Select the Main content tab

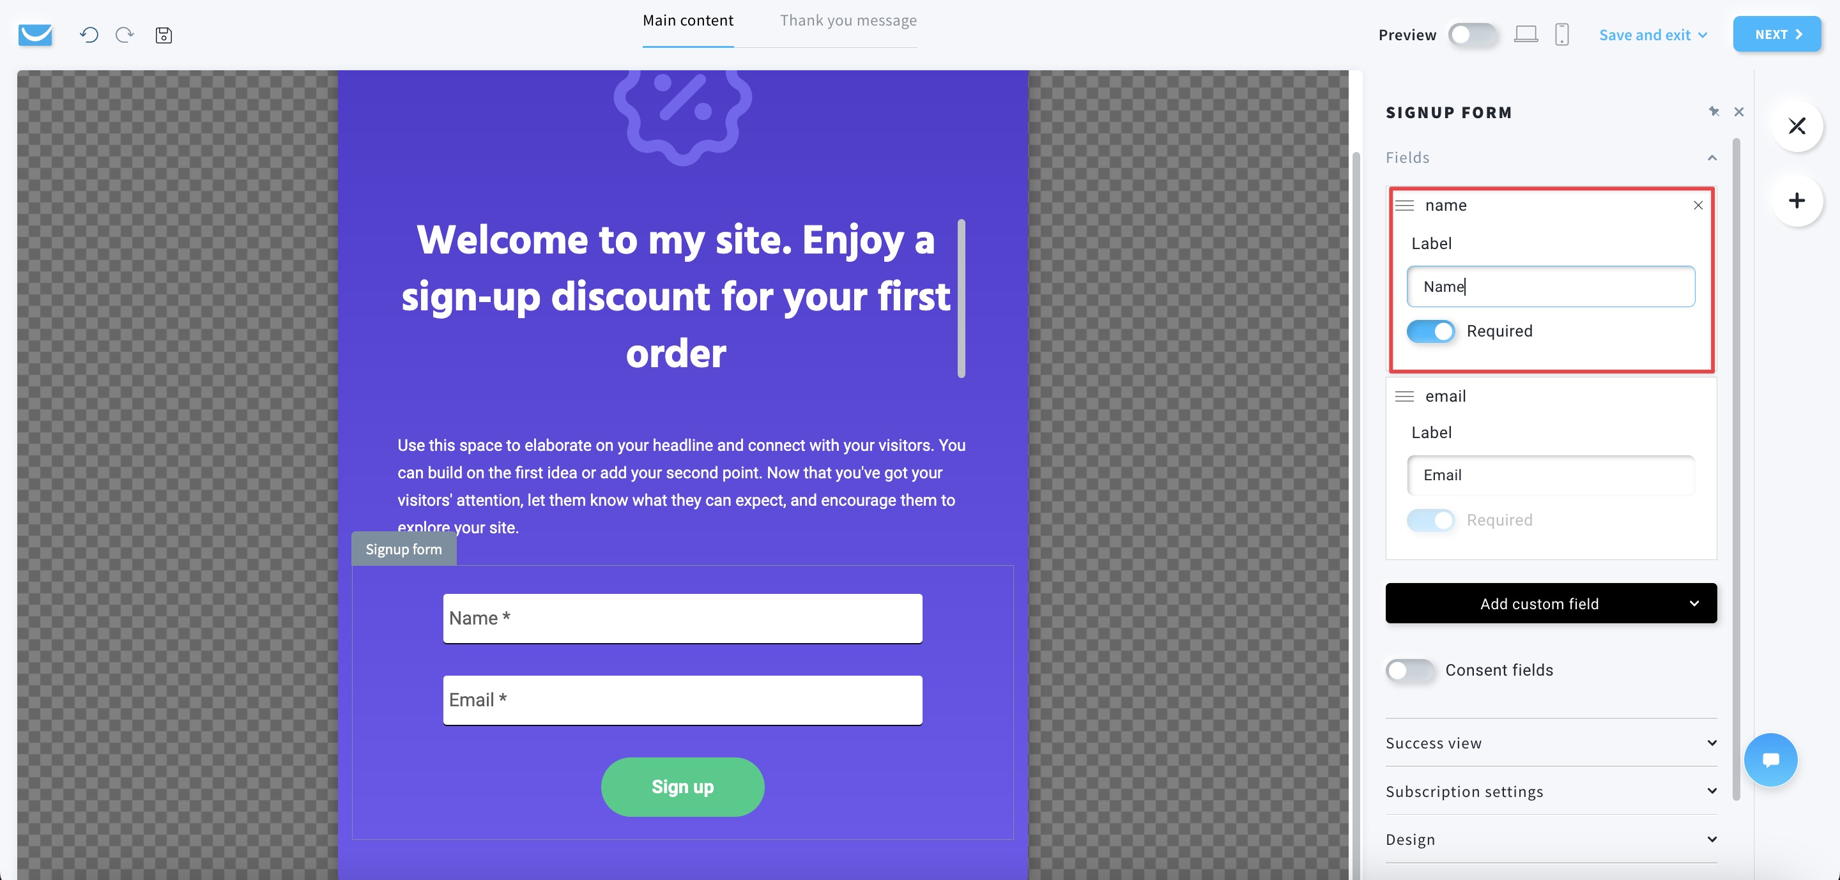pos(687,19)
